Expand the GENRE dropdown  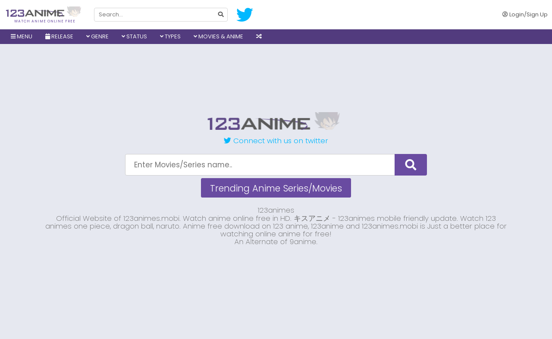97,37
